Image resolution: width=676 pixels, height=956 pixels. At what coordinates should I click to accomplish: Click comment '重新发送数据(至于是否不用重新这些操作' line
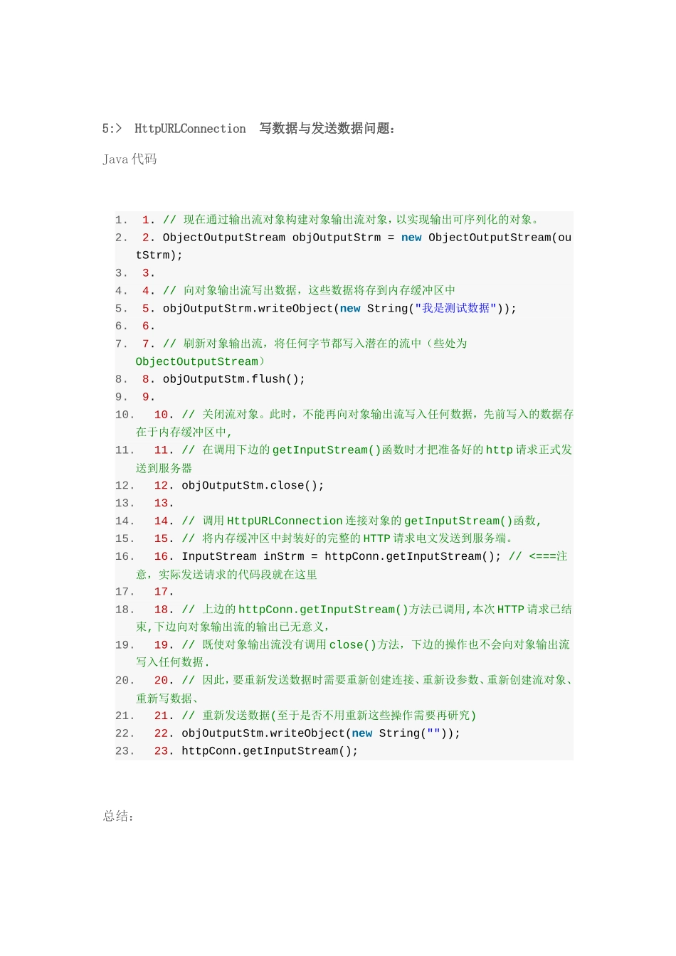click(x=329, y=716)
